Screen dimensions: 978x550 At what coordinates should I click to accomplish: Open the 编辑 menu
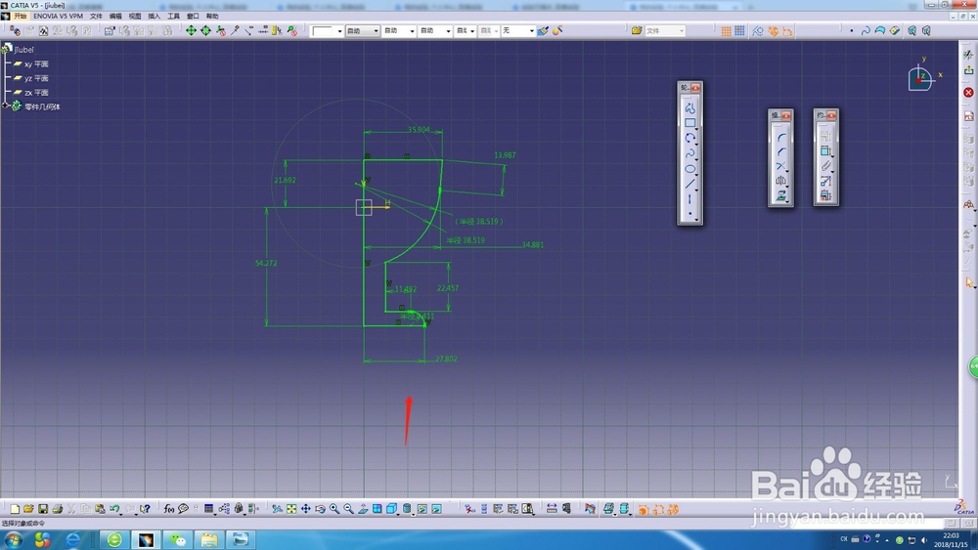(115, 16)
